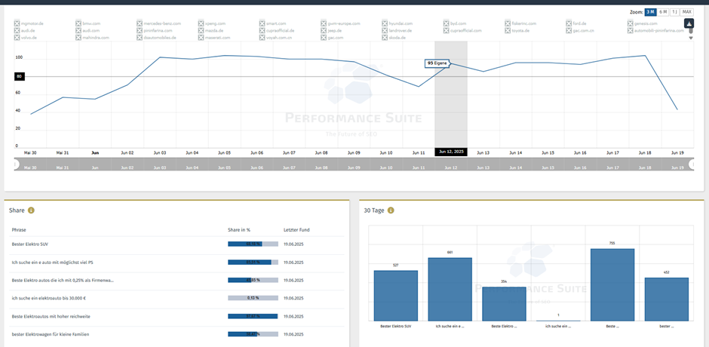This screenshot has height=347, width=709.
Task: Select the 'Bester Elektro SUV' phrase row
Action: pyautogui.click(x=176, y=244)
